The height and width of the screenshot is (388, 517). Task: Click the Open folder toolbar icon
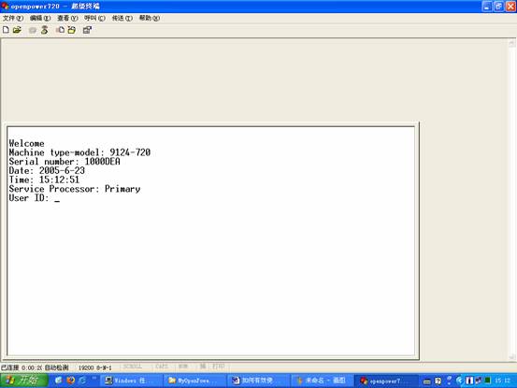point(17,30)
